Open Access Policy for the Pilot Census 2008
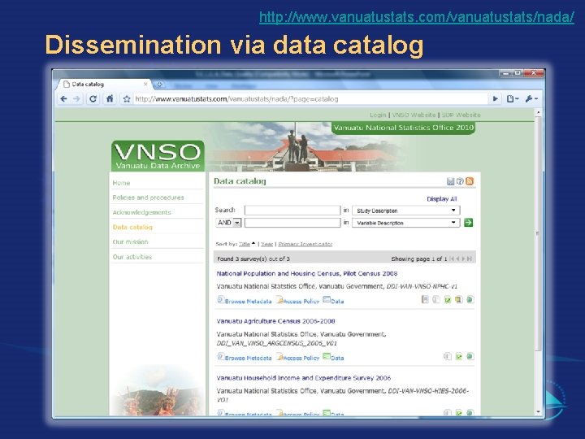585x439 pixels. point(297,301)
